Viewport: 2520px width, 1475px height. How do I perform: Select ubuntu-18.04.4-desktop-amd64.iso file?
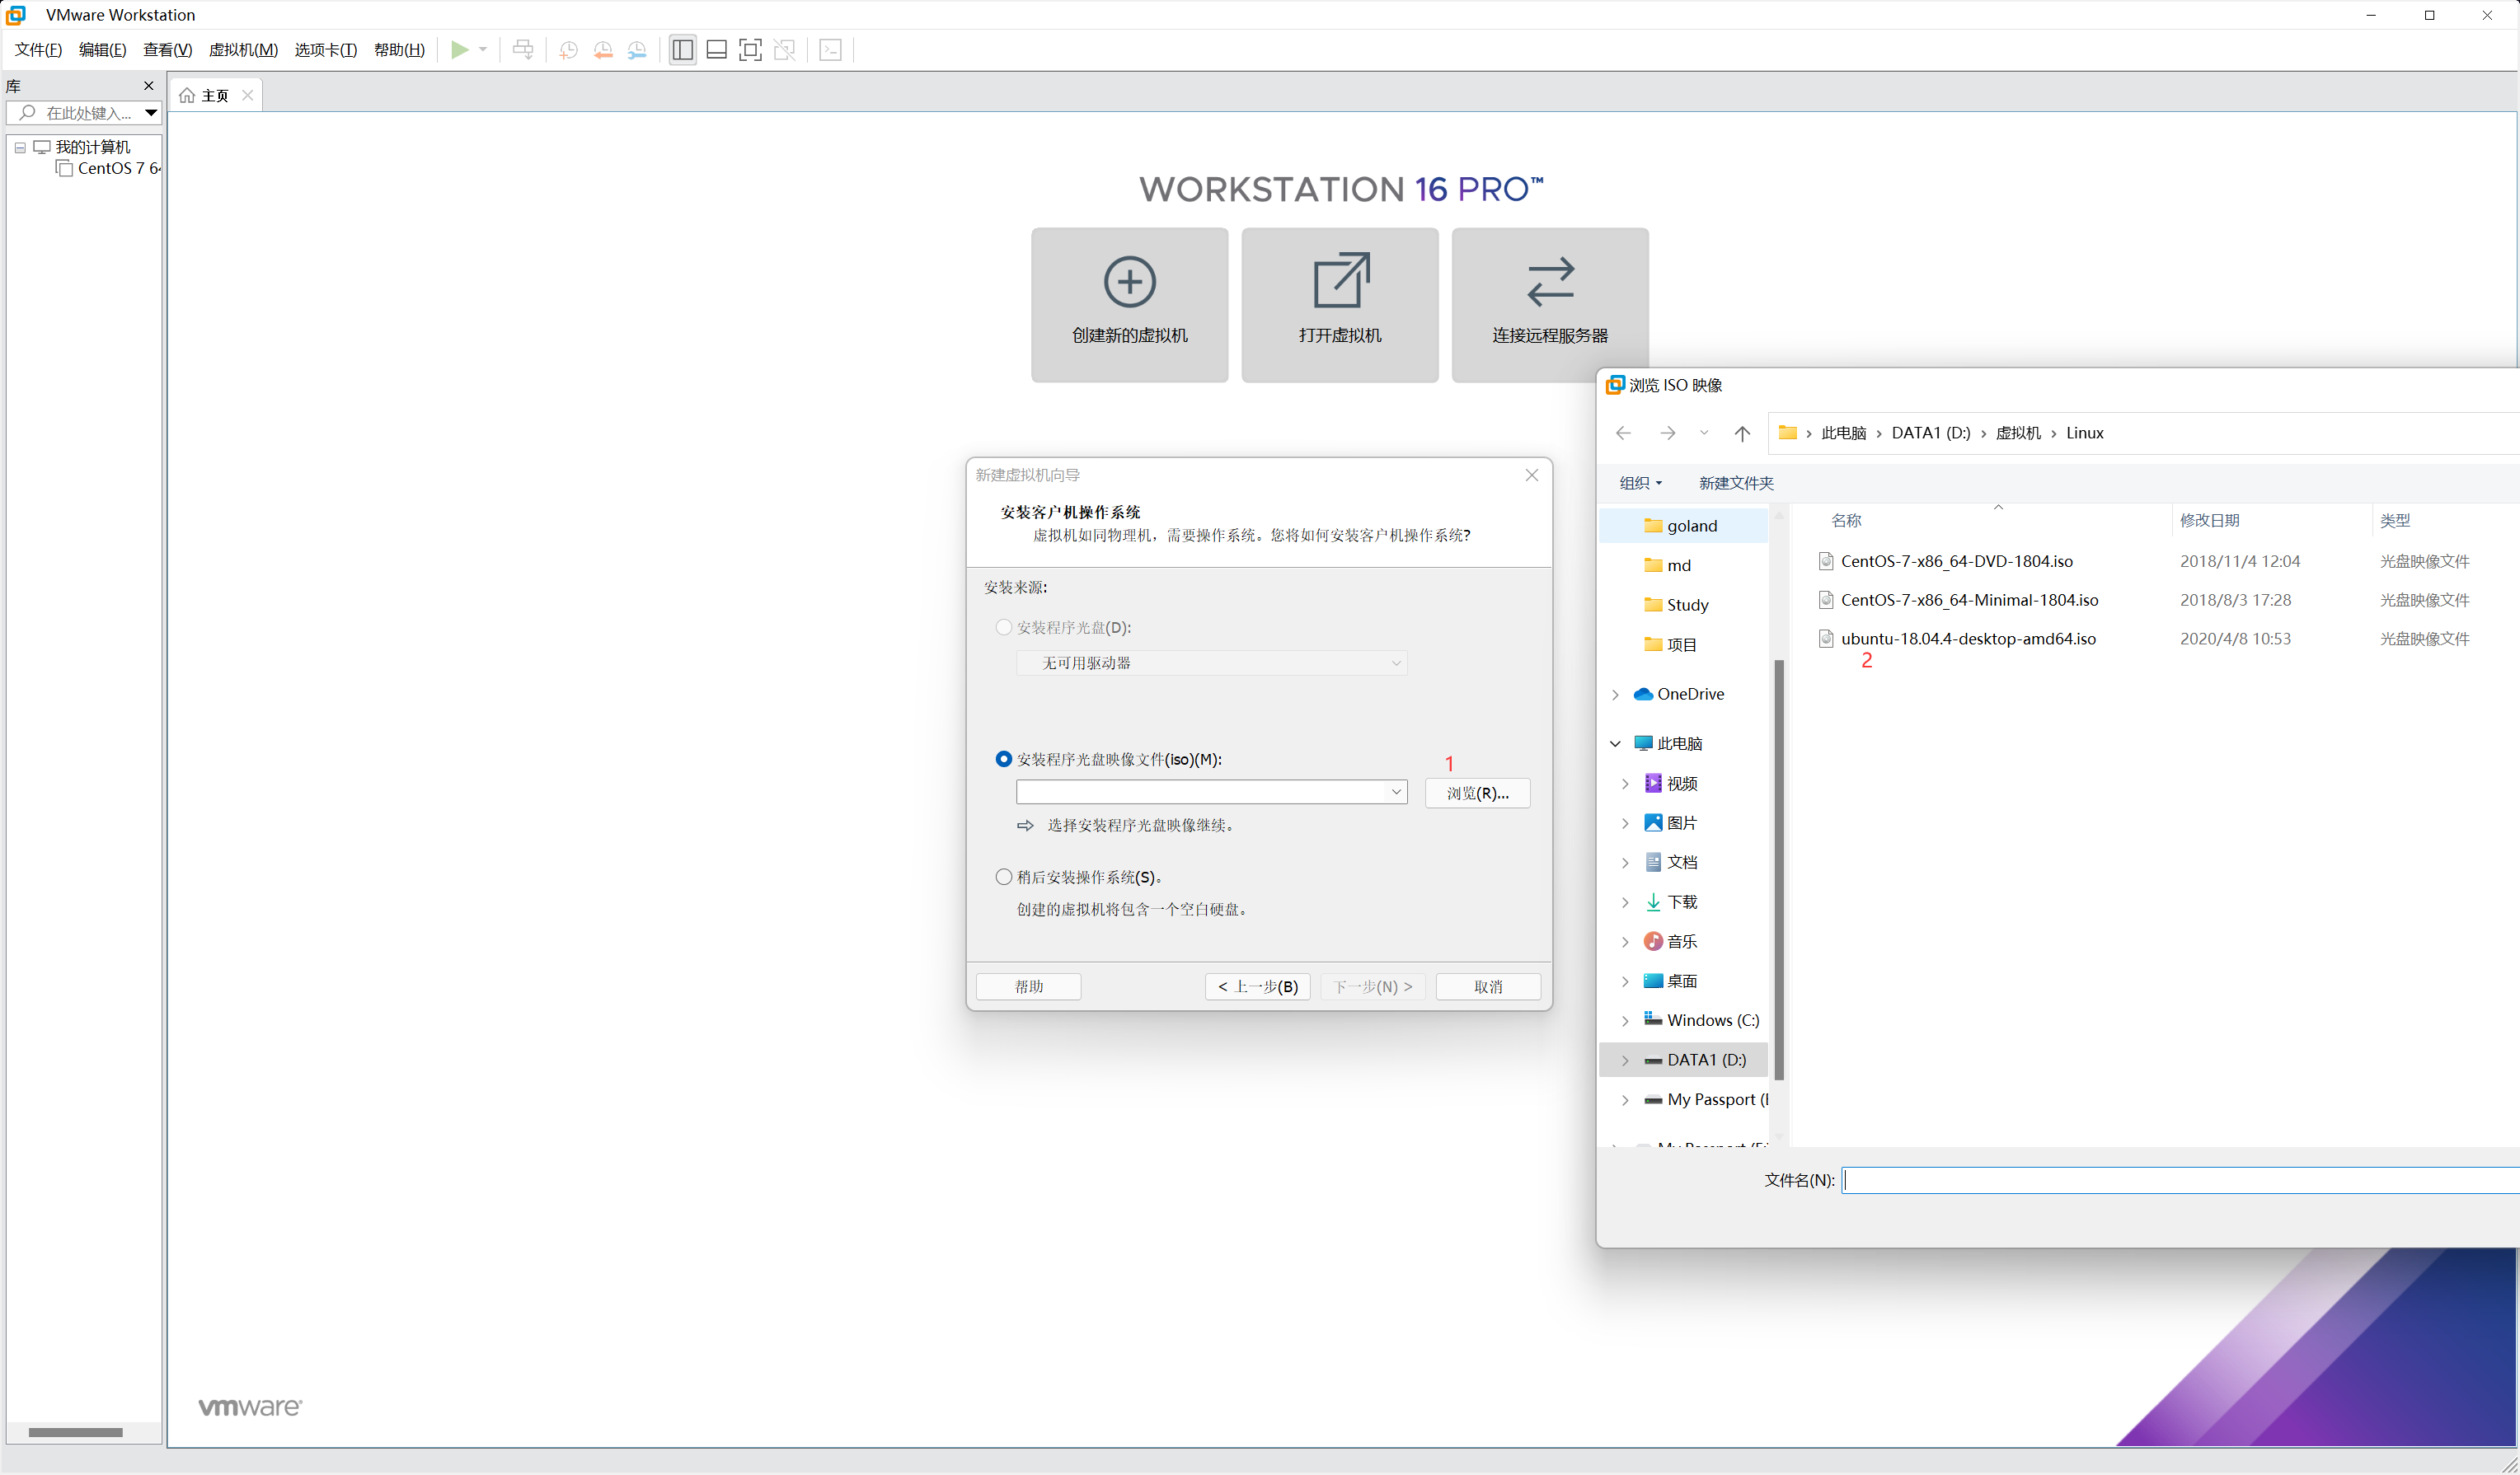[1967, 639]
